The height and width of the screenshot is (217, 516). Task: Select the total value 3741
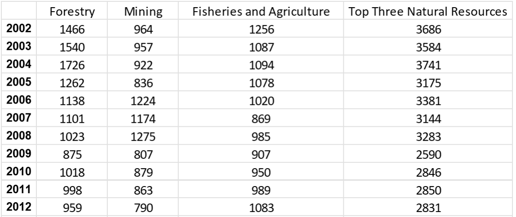pyautogui.click(x=428, y=65)
